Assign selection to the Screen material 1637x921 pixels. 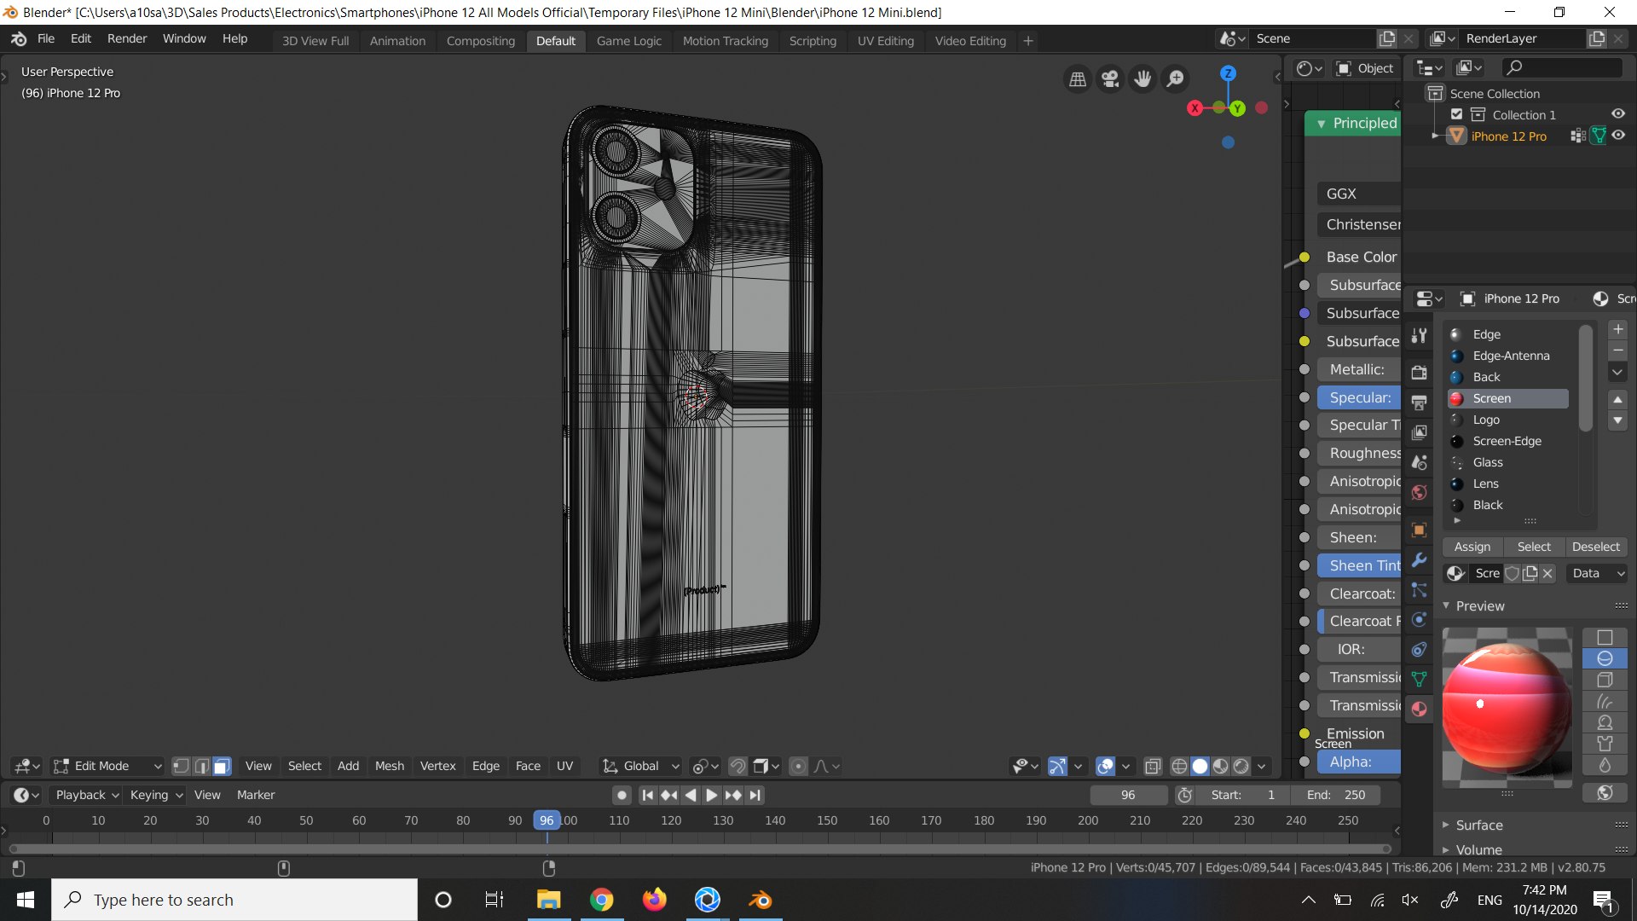pyautogui.click(x=1472, y=547)
